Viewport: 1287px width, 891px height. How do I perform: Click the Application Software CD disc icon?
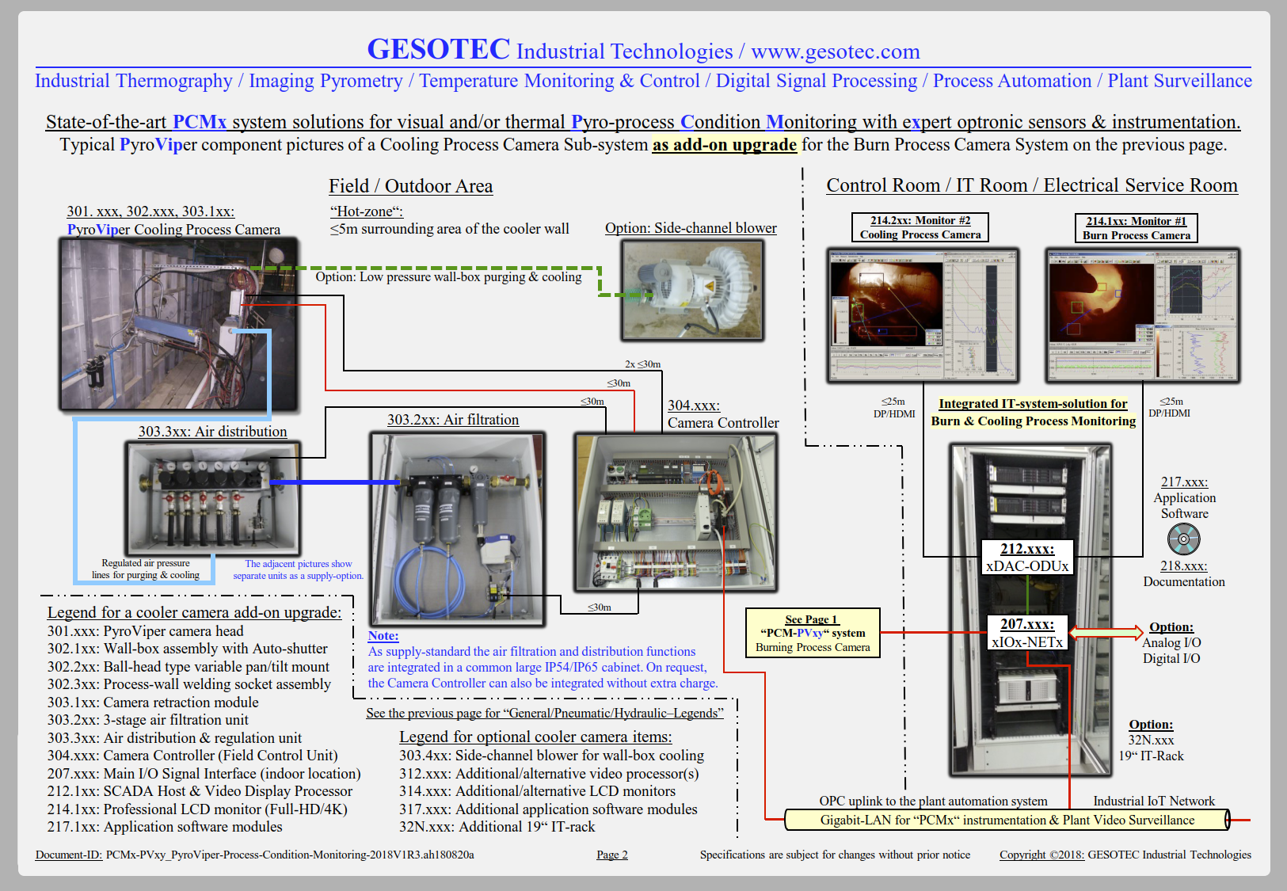tap(1183, 539)
